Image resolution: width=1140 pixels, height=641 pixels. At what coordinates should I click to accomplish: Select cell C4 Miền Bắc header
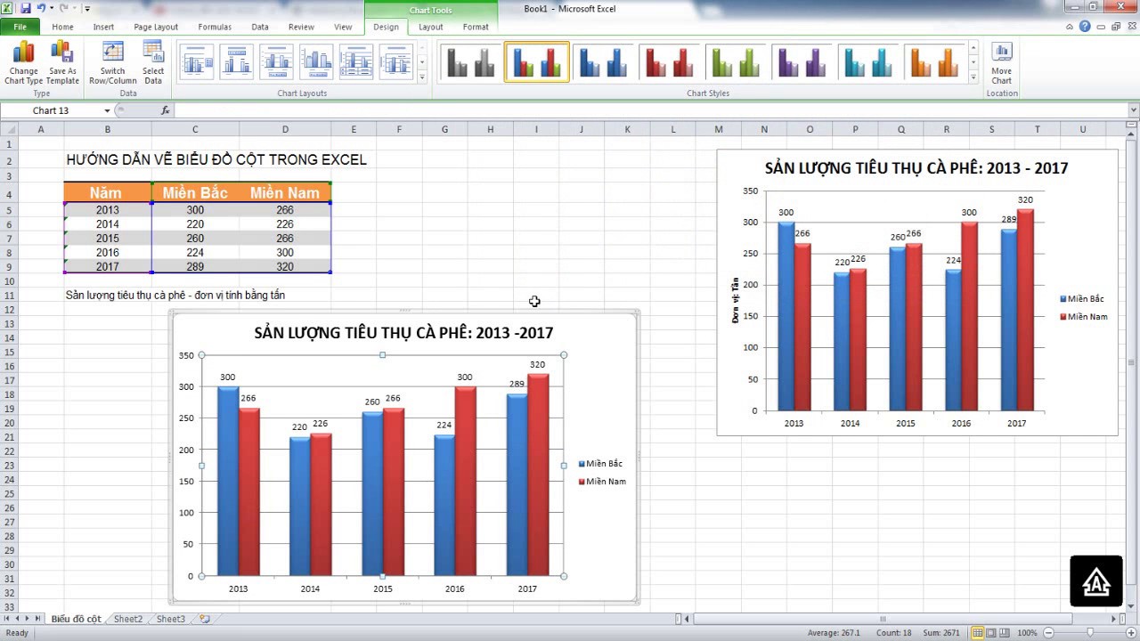[195, 192]
